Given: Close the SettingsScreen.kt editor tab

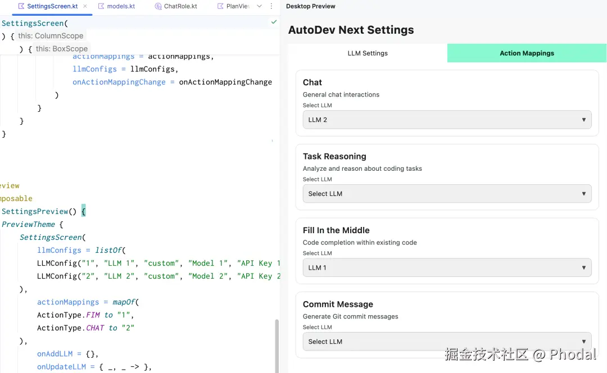Looking at the screenshot, I should pyautogui.click(x=85, y=6).
